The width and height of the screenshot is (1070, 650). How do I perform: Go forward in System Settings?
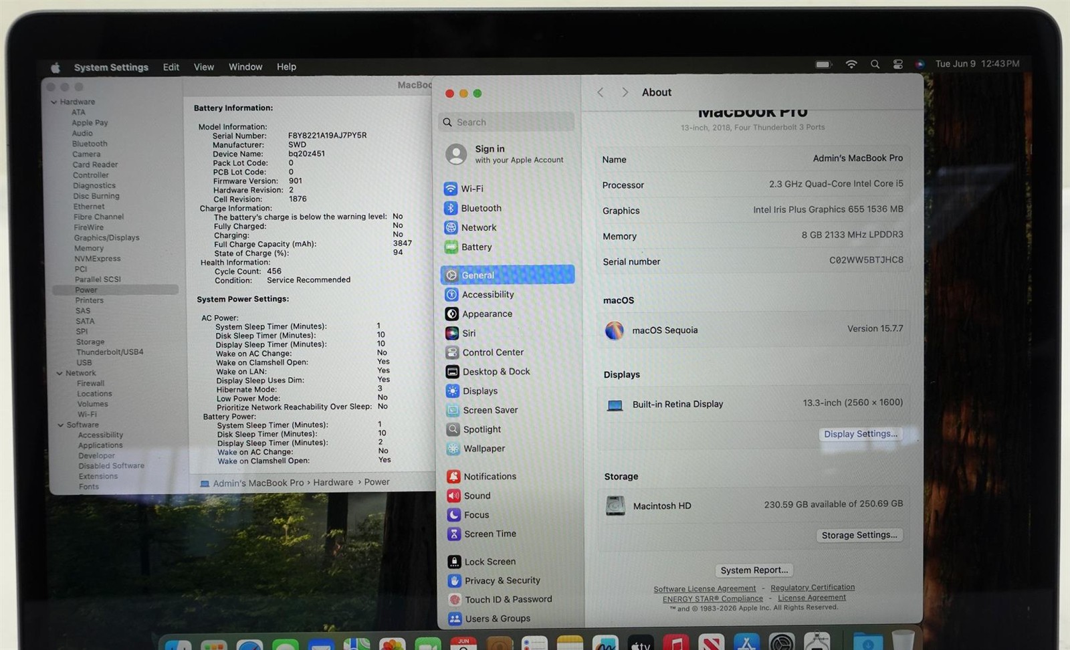point(625,92)
